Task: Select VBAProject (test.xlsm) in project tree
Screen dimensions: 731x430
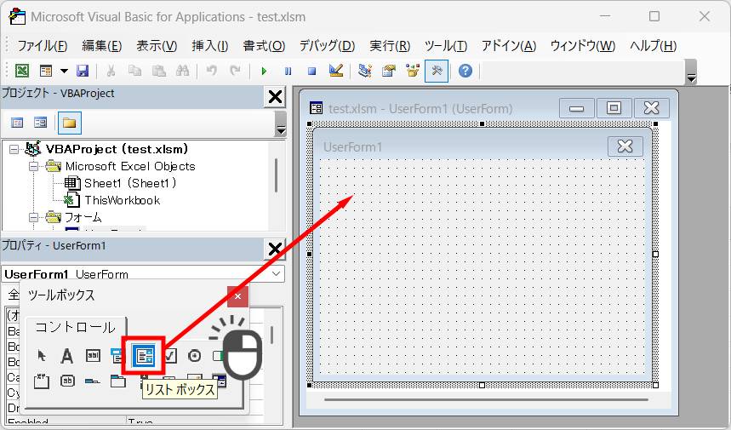Action: click(117, 149)
